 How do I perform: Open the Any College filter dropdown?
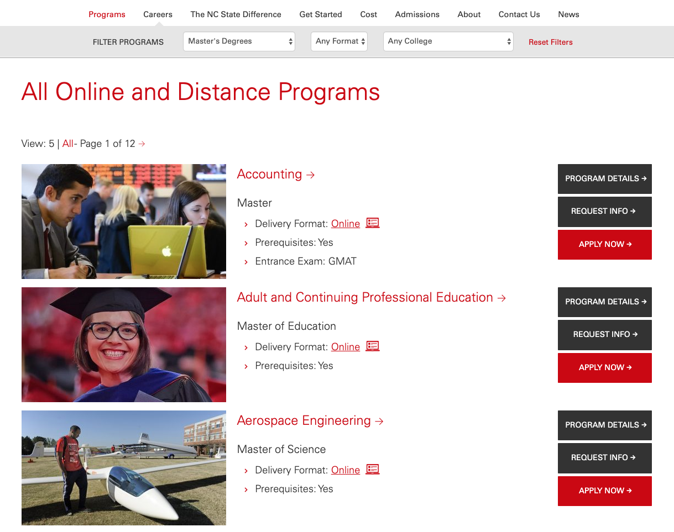pos(448,41)
